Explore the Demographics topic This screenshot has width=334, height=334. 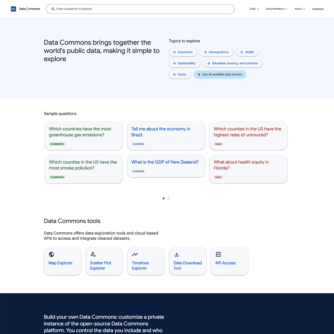[216, 52]
